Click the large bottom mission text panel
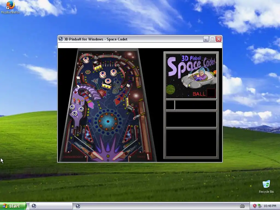Viewport: 280px width, 210px height. coord(191,143)
